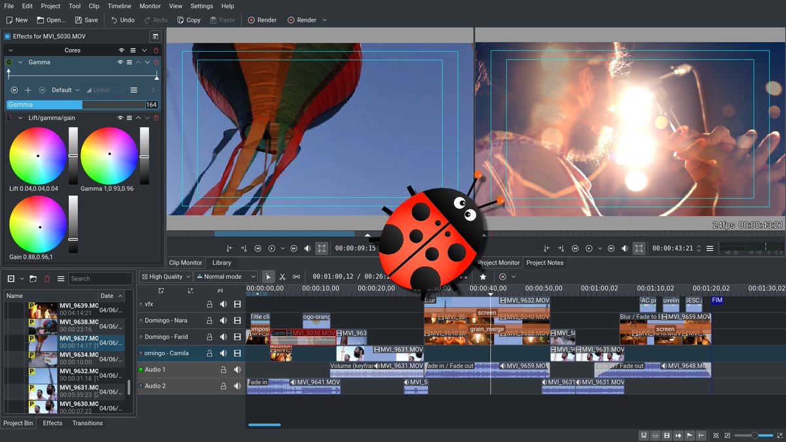Viewport: 786px width, 442px height.
Task: Click the bin delete clip icon
Action: coord(47,279)
